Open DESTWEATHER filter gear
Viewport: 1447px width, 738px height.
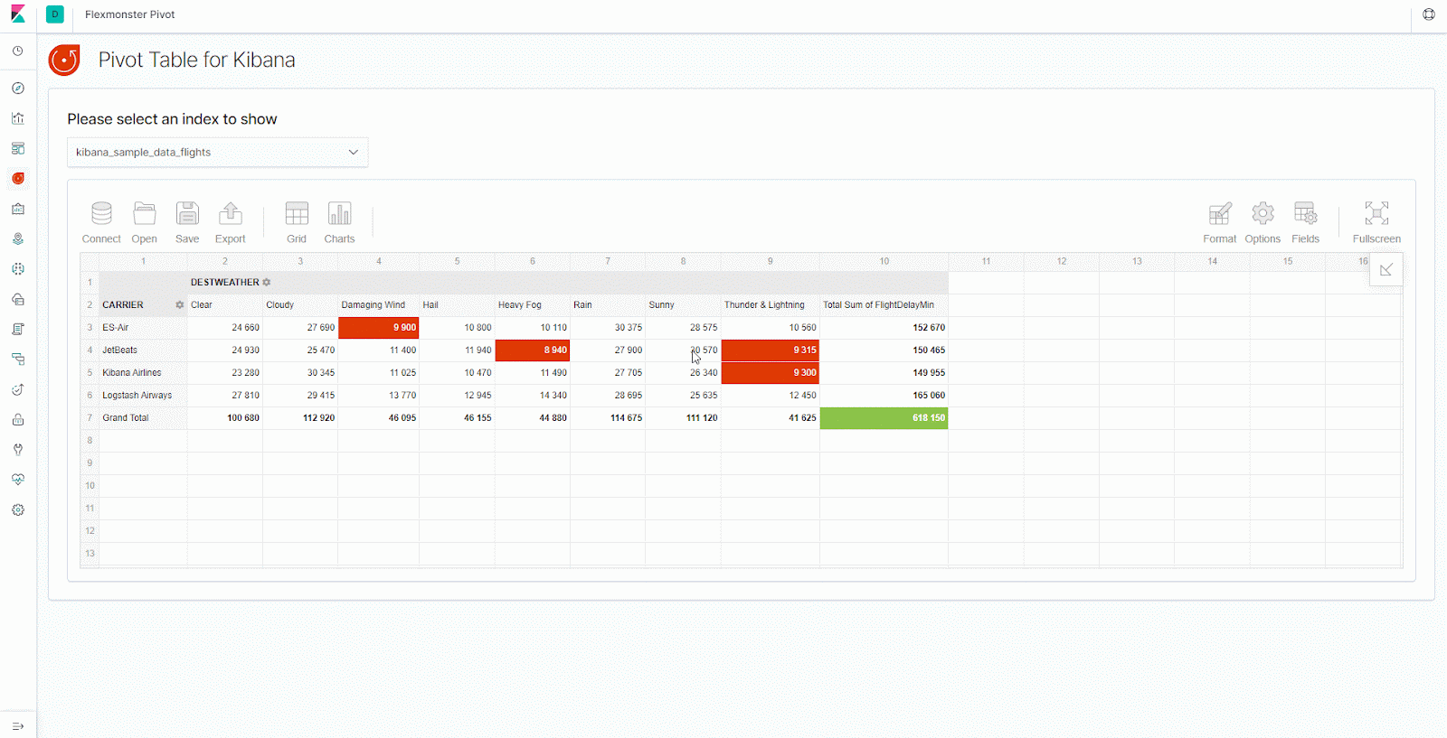267,283
